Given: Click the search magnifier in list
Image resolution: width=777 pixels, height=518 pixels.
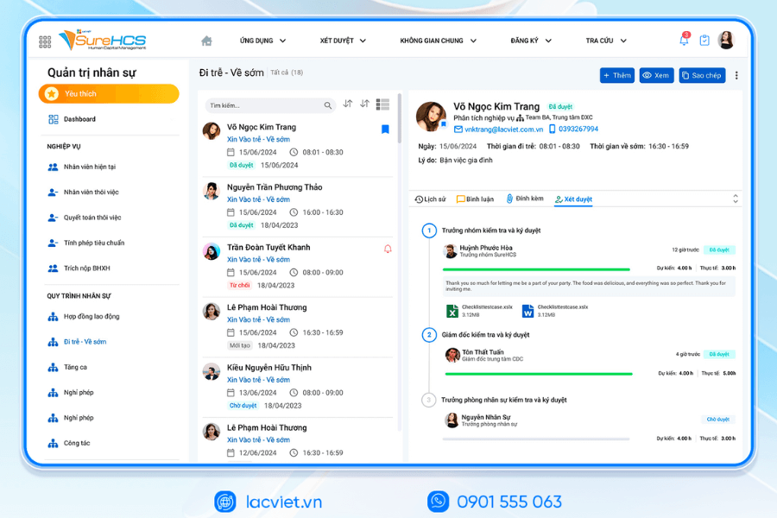Looking at the screenshot, I should coord(328,105).
